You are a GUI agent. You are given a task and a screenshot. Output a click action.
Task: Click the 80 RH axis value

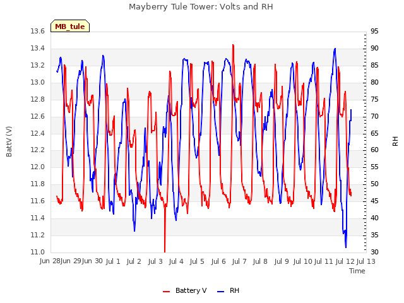(x=374, y=83)
